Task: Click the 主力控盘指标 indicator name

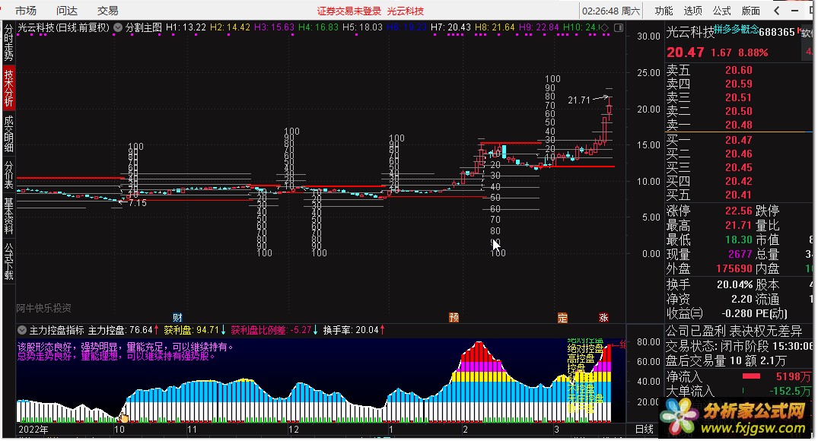Action: [x=56, y=330]
